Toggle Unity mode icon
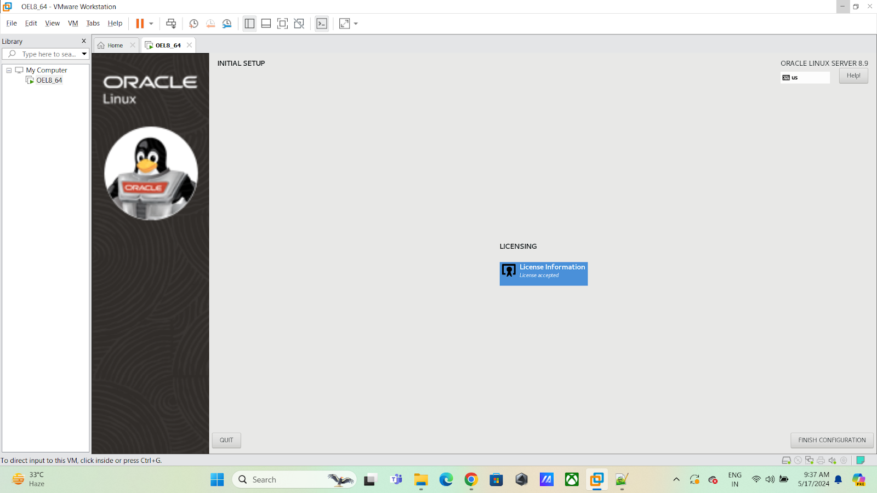 pos(299,24)
